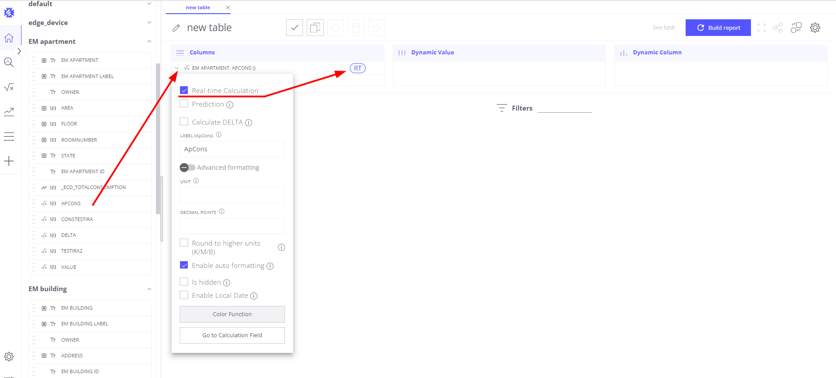
Task: Open the search magnifier in sidebar
Action: 9,62
